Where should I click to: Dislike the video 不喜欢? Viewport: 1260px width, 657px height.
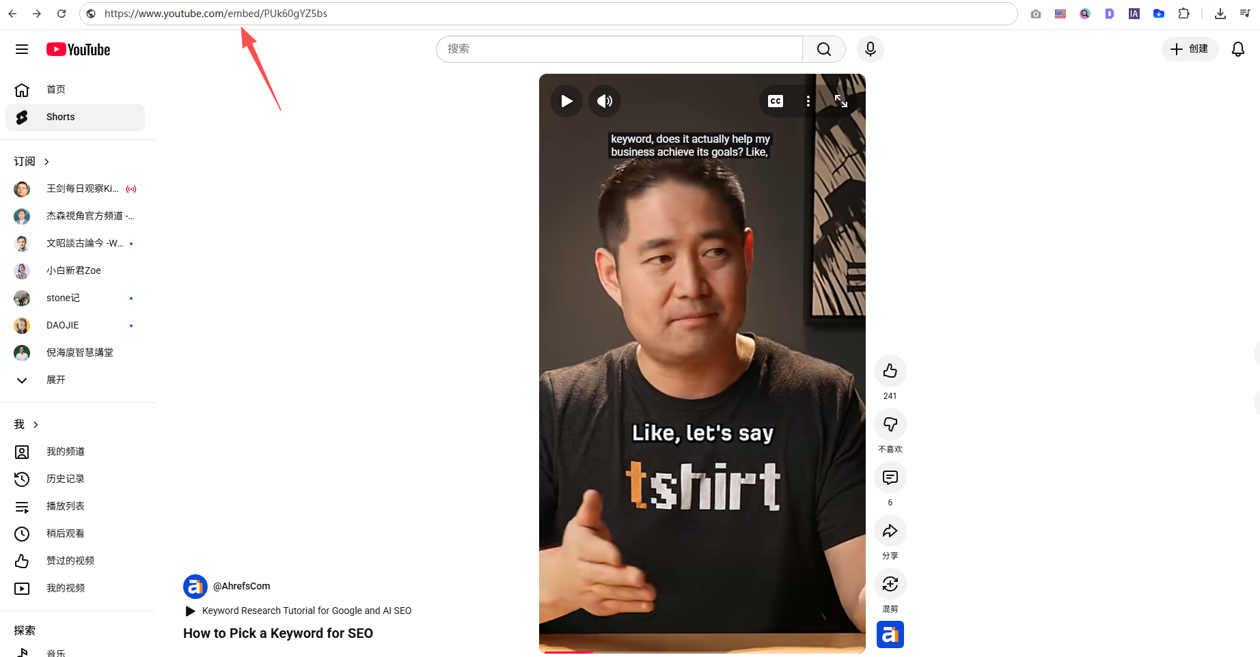point(890,424)
